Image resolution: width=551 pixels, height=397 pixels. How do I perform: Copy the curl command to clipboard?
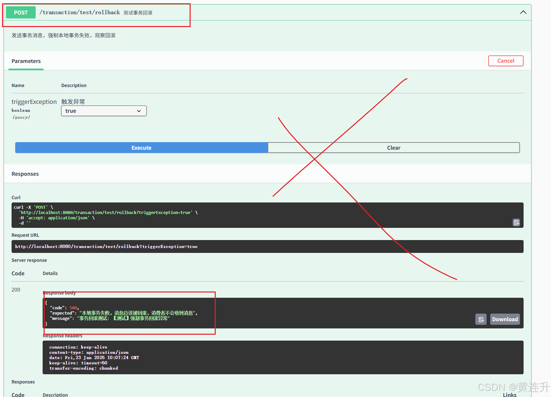click(516, 223)
